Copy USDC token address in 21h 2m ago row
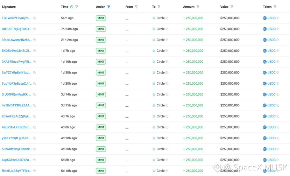The height and width of the screenshot is (176, 290). click(278, 40)
